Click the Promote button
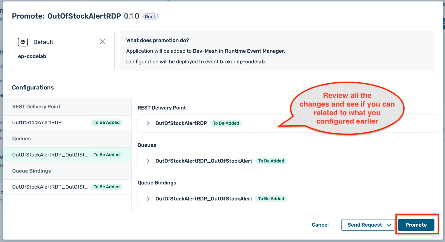Image resolution: width=445 pixels, height=242 pixels. [416, 225]
